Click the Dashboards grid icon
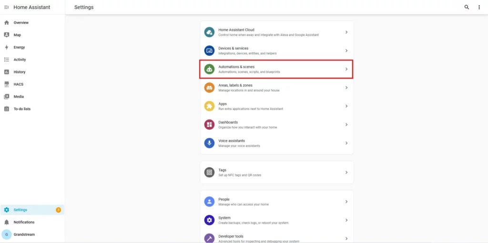This screenshot has width=488, height=243. pos(210,124)
